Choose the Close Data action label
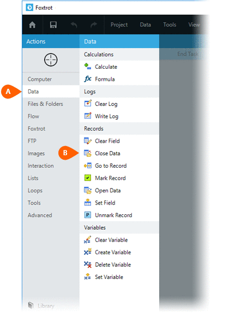The width and height of the screenshot is (225, 315). pos(108,153)
